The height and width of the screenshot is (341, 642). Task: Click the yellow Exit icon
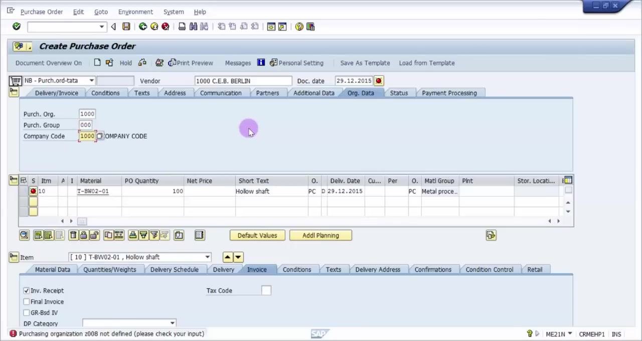click(x=154, y=27)
